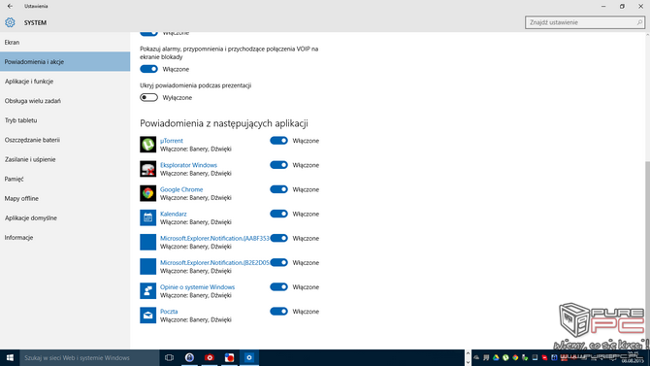Turn off Kalendarz notifications
Screen dimensions: 650x366
(x=278, y=214)
